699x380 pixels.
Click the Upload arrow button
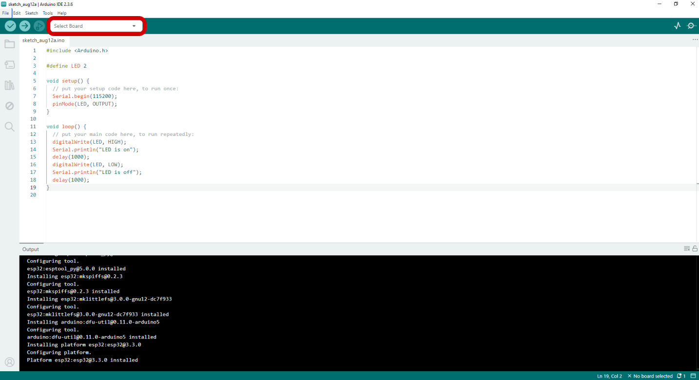[25, 26]
